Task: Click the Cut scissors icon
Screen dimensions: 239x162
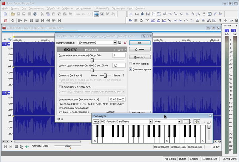Action: pyautogui.click(x=42, y=14)
